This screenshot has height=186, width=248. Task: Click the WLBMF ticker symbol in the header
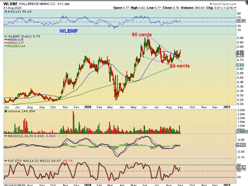10,4
